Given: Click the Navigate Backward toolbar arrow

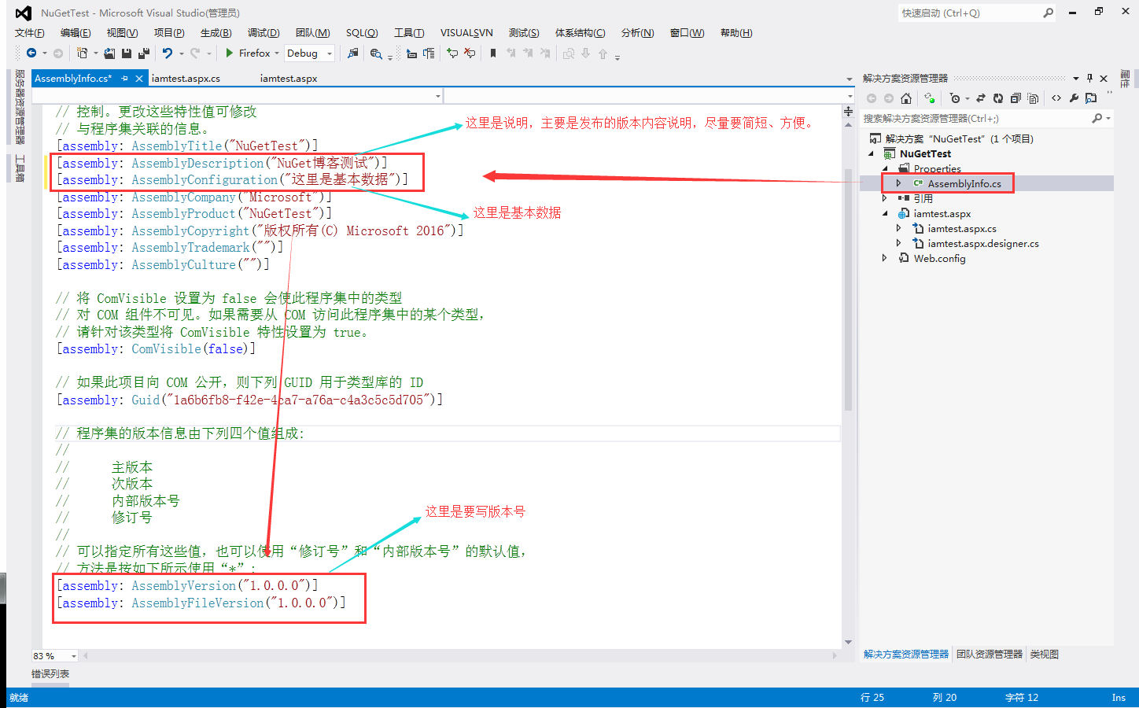Looking at the screenshot, I should (31, 53).
